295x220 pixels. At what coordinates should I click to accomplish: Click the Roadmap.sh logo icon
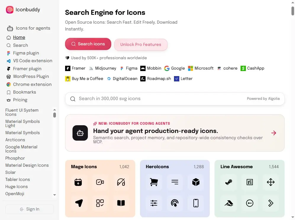[143, 79]
